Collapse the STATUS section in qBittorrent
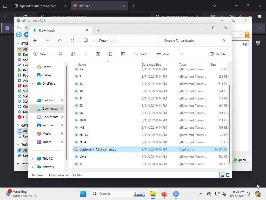The height and width of the screenshot is (200, 266). [x=18, y=43]
